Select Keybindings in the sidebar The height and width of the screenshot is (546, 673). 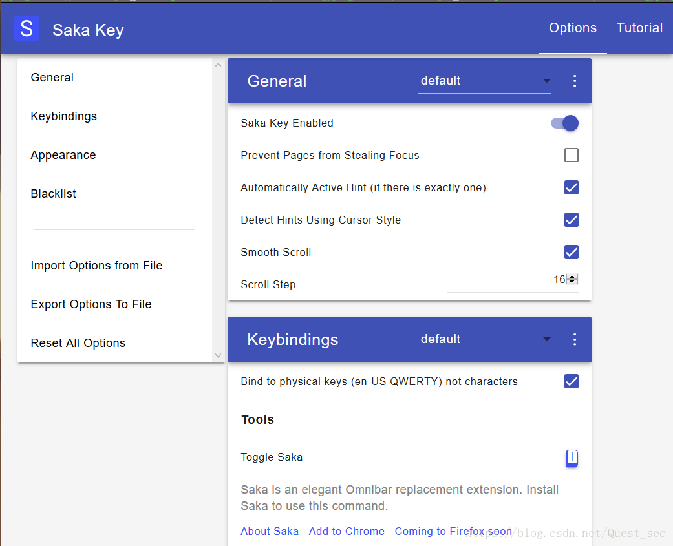pos(63,116)
